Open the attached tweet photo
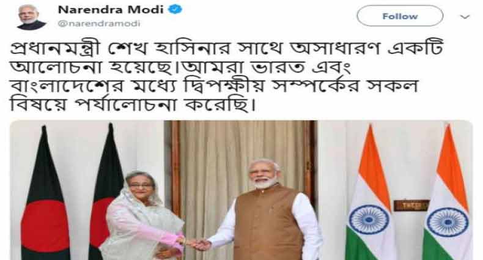 pyautogui.click(x=241, y=190)
